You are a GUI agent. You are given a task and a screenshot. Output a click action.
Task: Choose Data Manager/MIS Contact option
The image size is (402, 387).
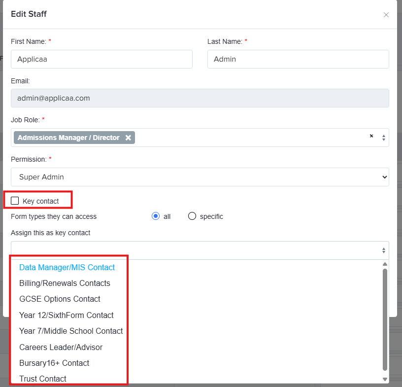[x=67, y=267]
